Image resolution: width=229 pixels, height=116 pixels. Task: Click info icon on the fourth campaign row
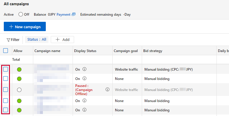click(84, 101)
